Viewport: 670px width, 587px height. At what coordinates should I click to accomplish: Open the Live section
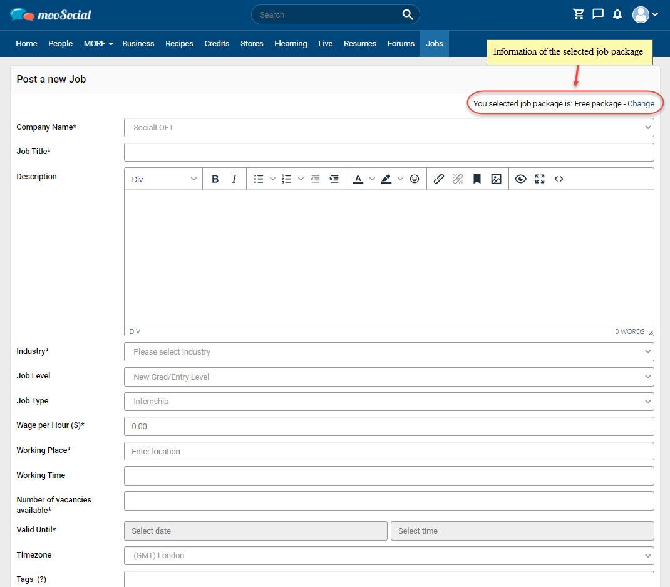tap(325, 44)
